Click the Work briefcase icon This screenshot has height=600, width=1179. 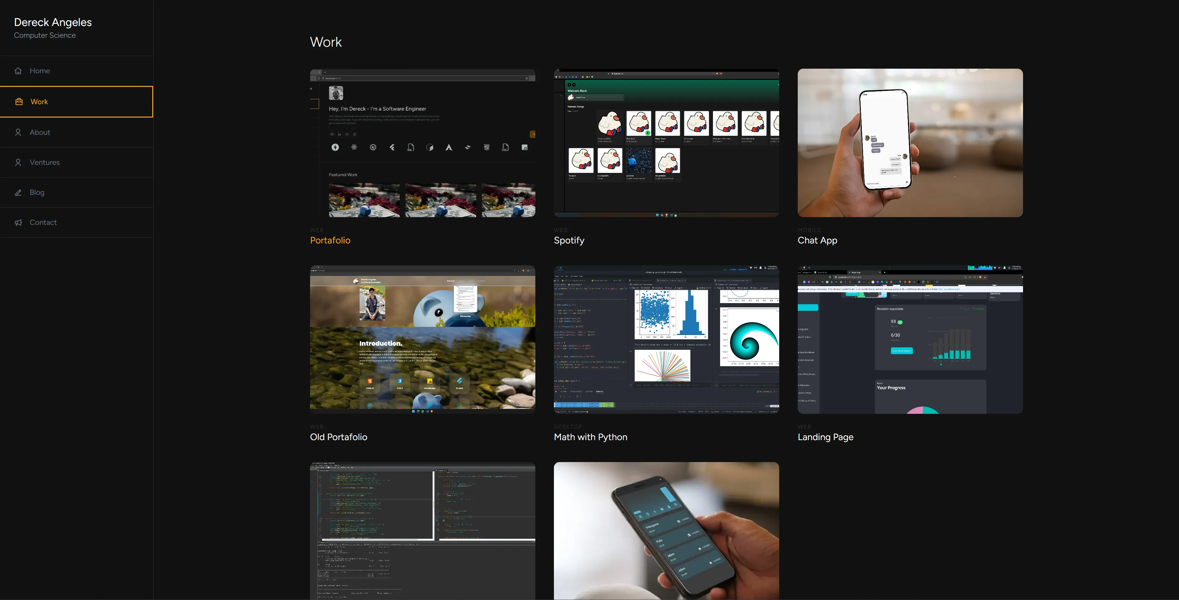[19, 101]
